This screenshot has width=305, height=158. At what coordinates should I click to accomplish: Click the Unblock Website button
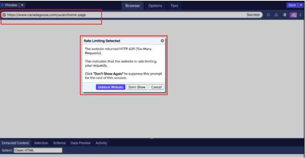(x=110, y=87)
